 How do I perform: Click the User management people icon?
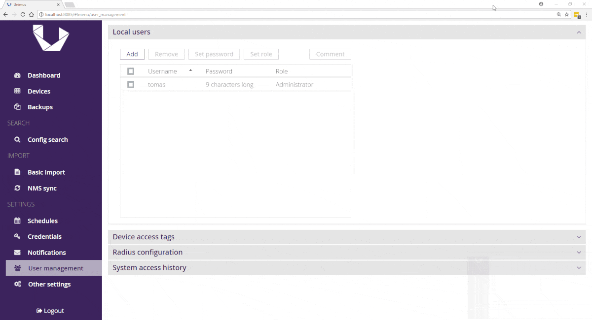[x=18, y=268]
